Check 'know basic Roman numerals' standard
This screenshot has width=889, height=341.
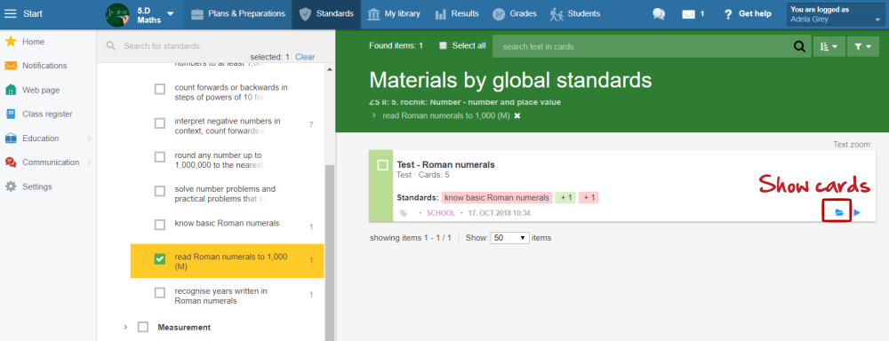[x=160, y=225]
